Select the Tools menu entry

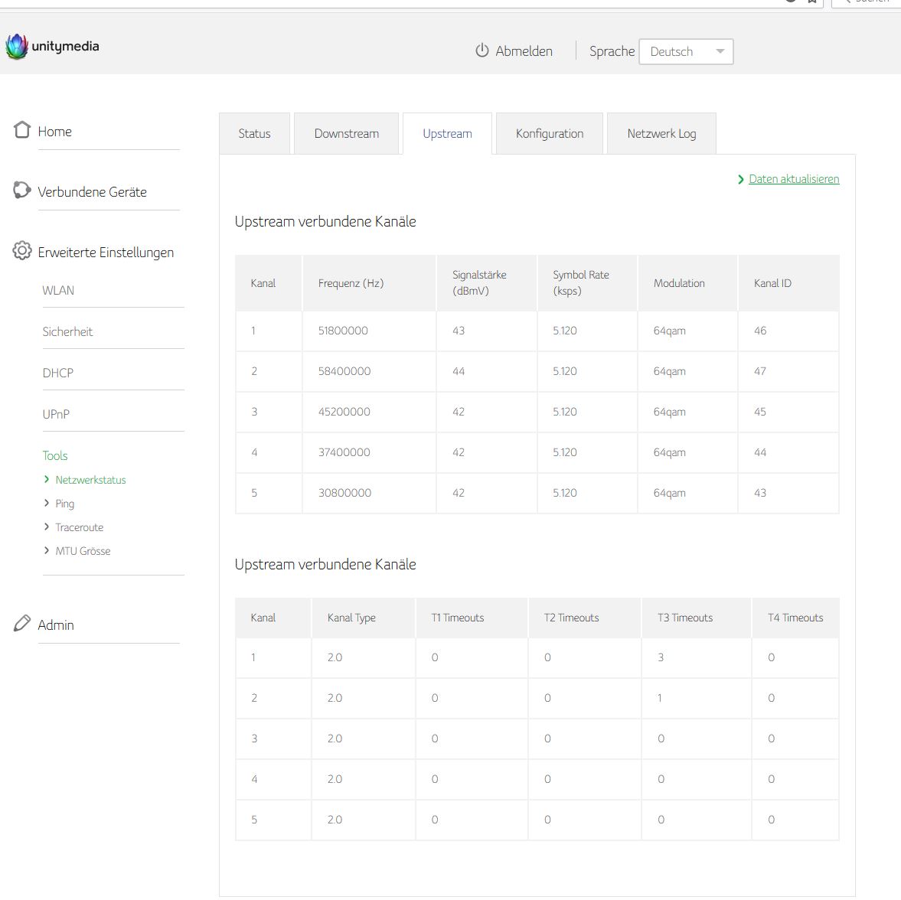(x=55, y=456)
